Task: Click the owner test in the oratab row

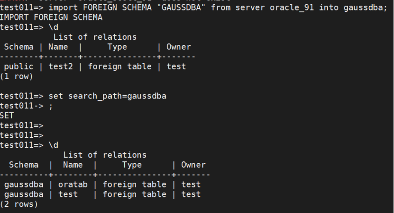Action: [x=191, y=184]
